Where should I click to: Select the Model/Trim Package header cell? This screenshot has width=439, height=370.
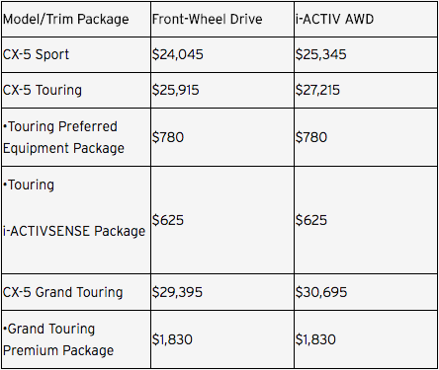click(76, 20)
